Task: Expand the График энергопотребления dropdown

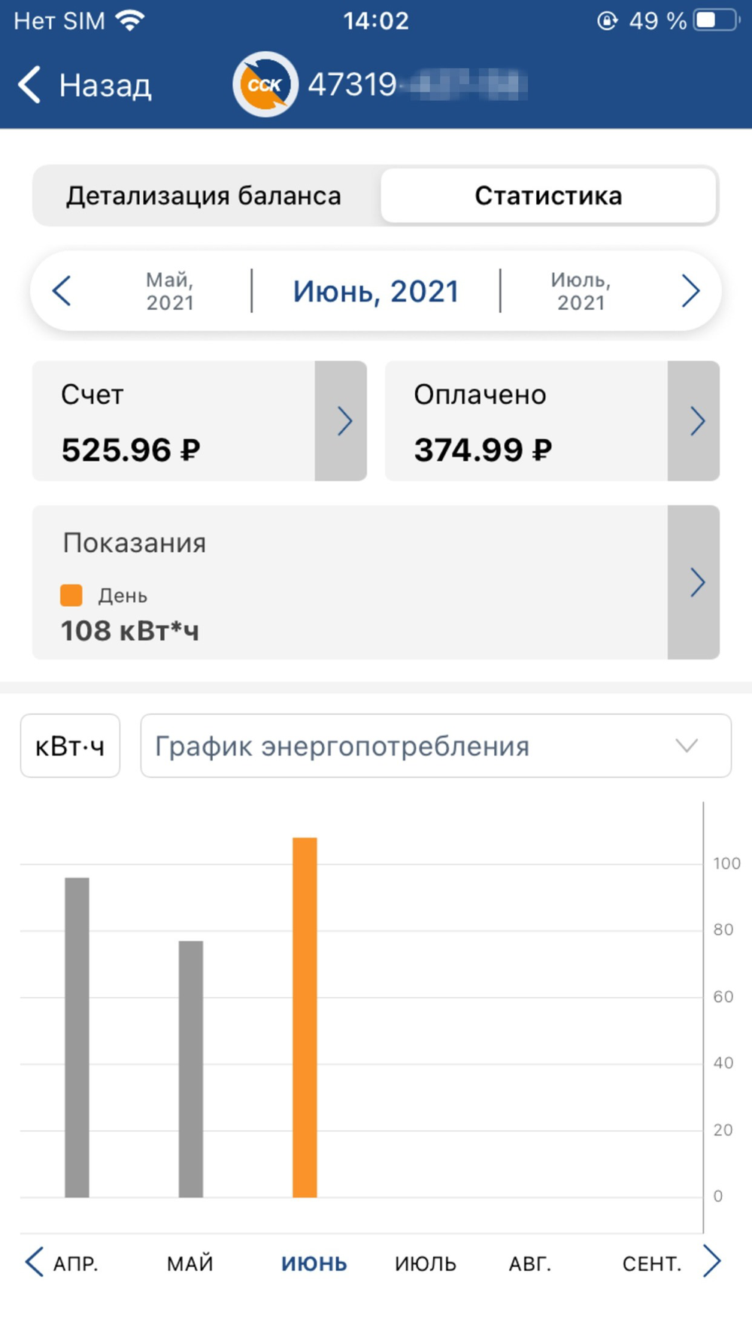Action: click(x=436, y=746)
